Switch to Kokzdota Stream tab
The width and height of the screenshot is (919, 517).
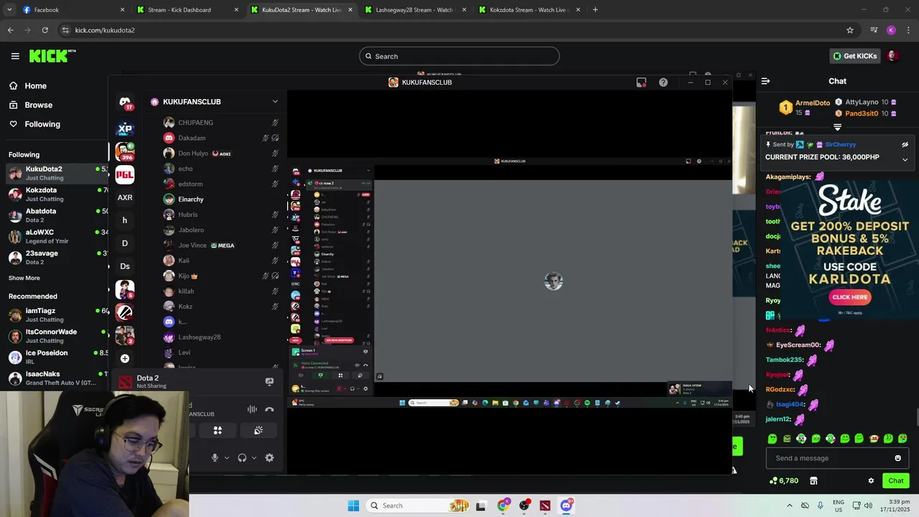tap(531, 10)
